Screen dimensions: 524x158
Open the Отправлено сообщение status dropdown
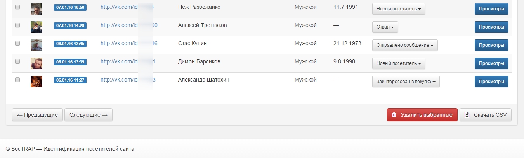click(405, 45)
